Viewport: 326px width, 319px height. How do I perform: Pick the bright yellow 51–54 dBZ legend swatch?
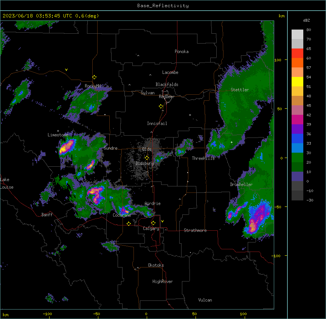[x=297, y=82]
